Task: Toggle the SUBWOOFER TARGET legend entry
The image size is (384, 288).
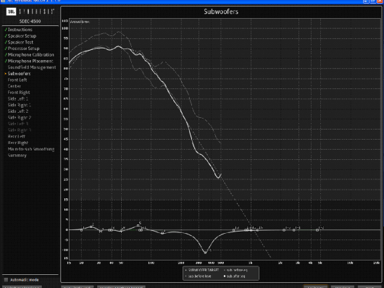Action: (202, 270)
